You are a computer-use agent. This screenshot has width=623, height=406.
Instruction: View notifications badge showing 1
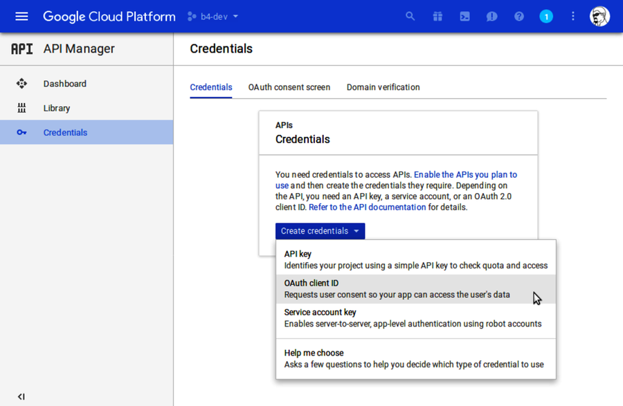[x=546, y=16]
